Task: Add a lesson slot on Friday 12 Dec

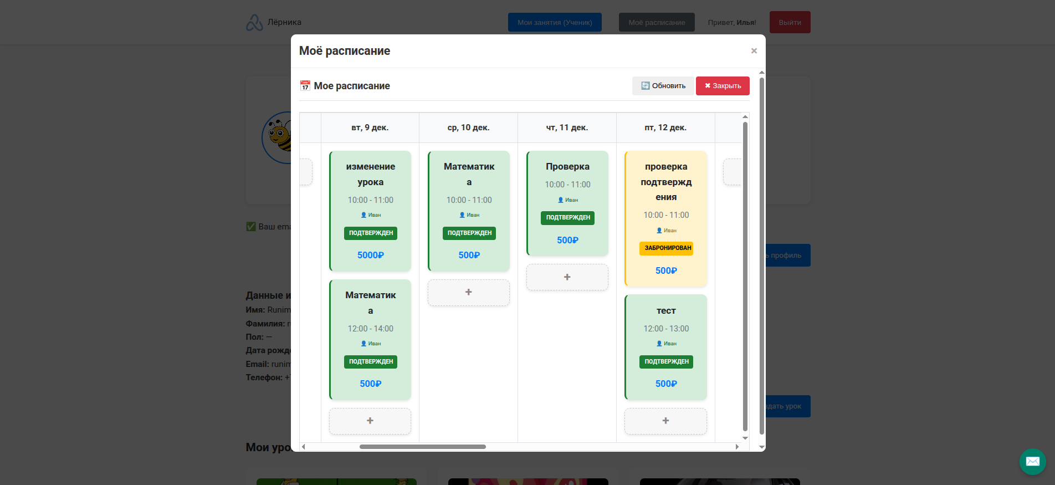Action: tap(665, 421)
